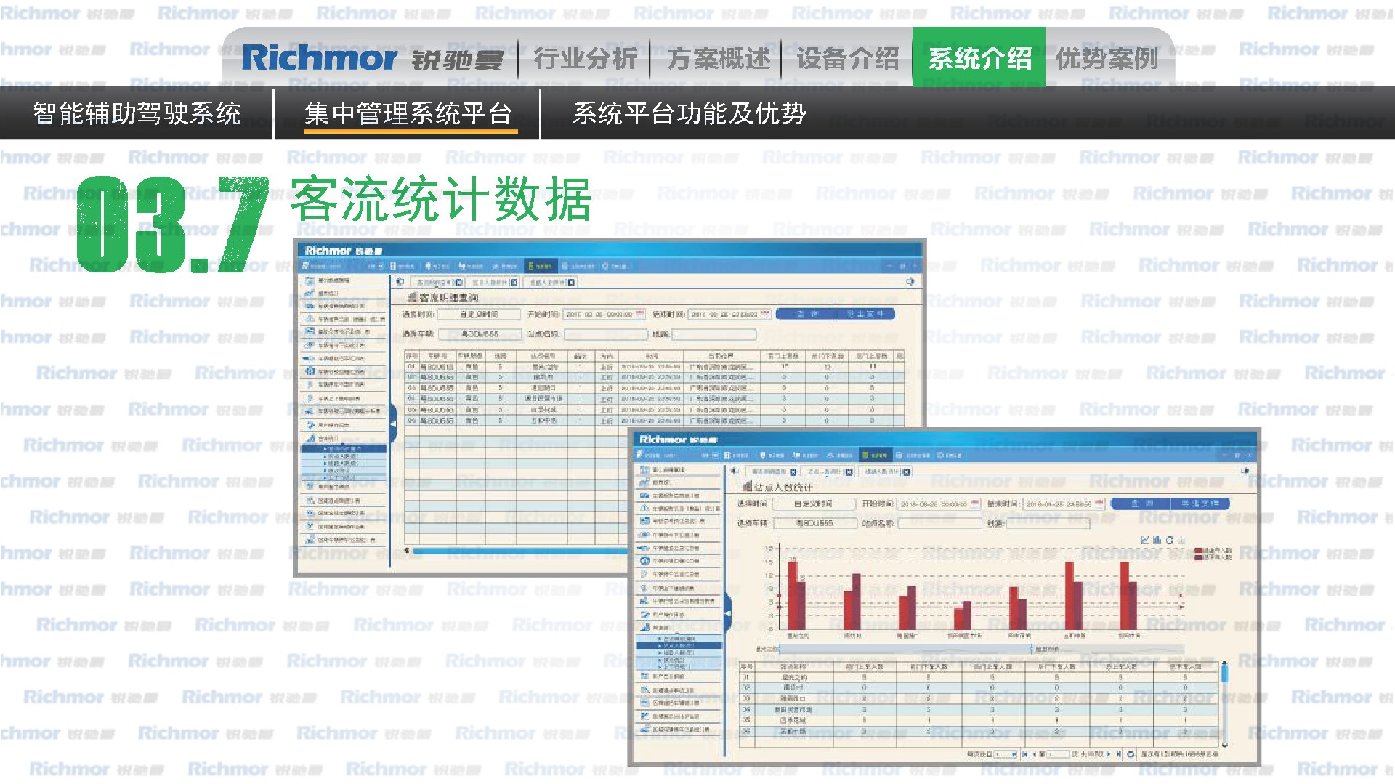The image size is (1395, 784).
Task: Collapse the sidebar via arrow handle in 站点人数统计 window
Action: point(727,613)
